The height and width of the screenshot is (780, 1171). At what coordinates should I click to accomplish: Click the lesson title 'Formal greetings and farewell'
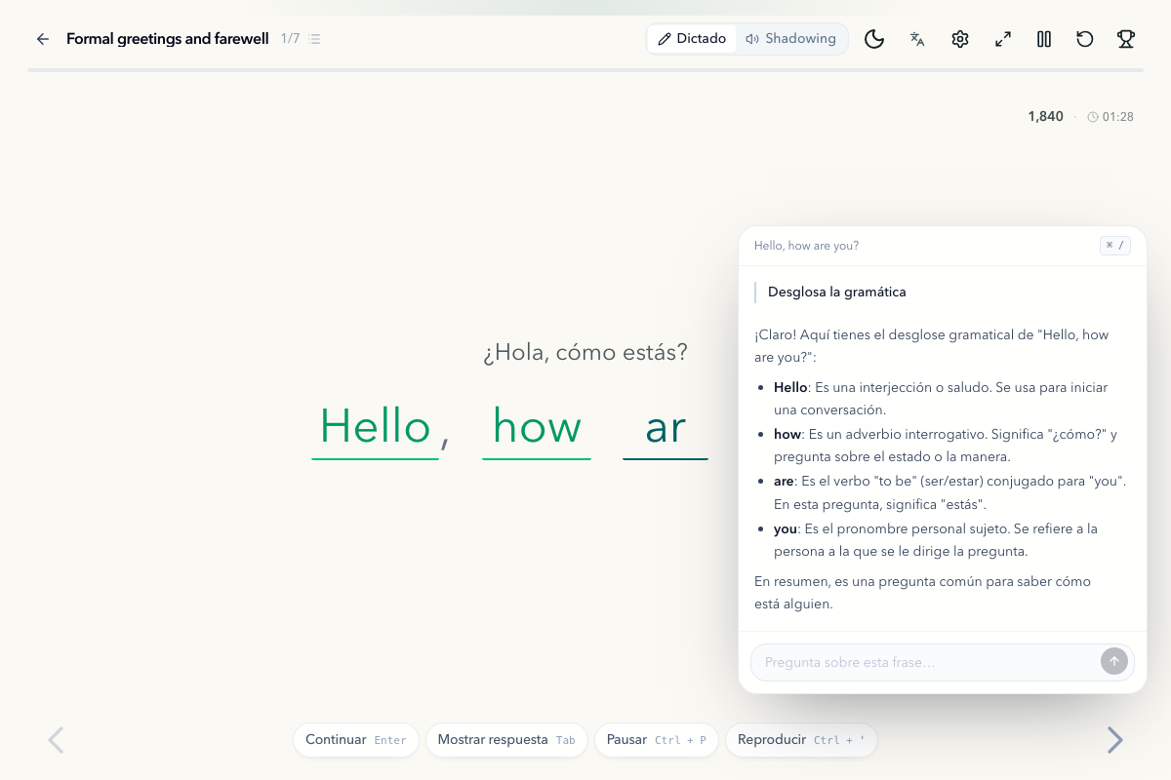click(x=168, y=39)
